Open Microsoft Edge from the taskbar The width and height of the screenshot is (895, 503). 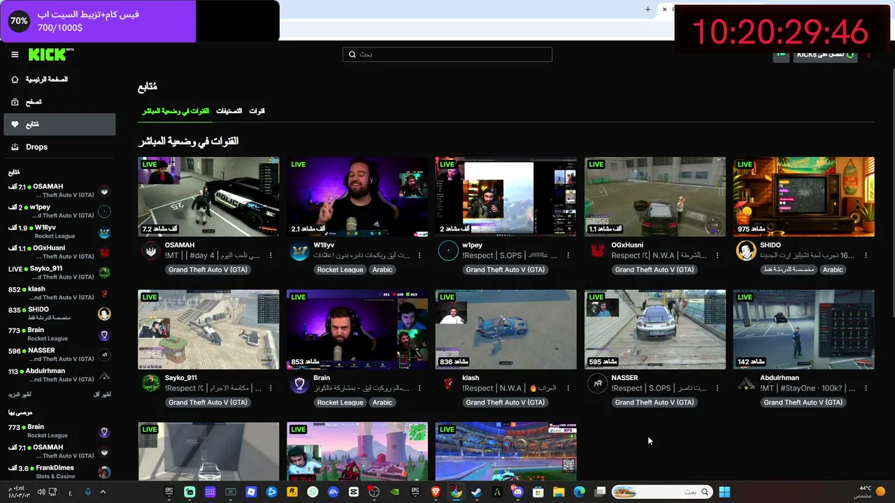[x=579, y=492]
